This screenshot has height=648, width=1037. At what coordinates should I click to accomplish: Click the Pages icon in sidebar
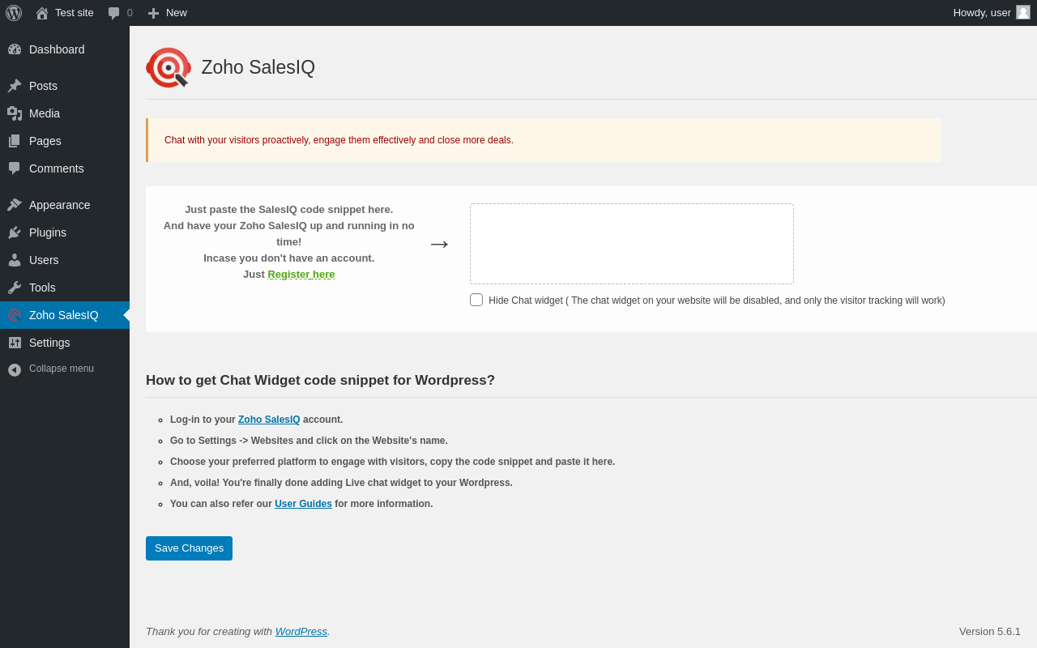pyautogui.click(x=15, y=141)
